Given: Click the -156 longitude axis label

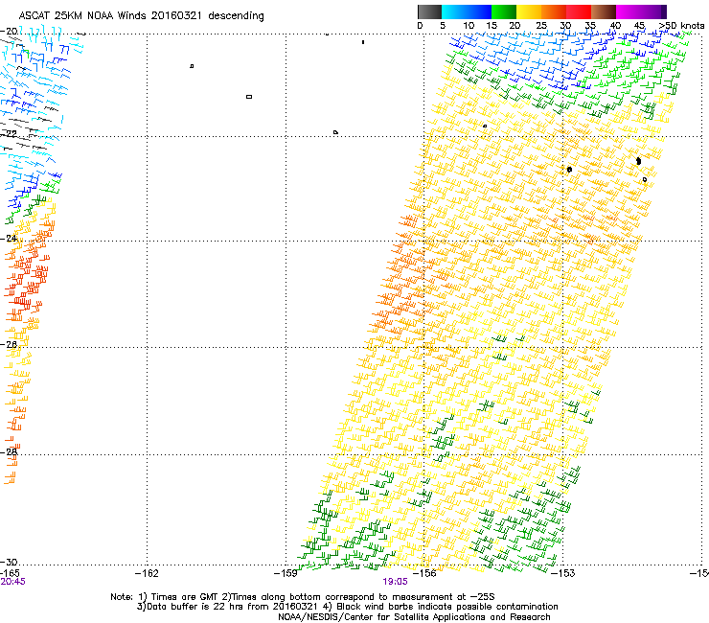Looking at the screenshot, I should pyautogui.click(x=424, y=573).
